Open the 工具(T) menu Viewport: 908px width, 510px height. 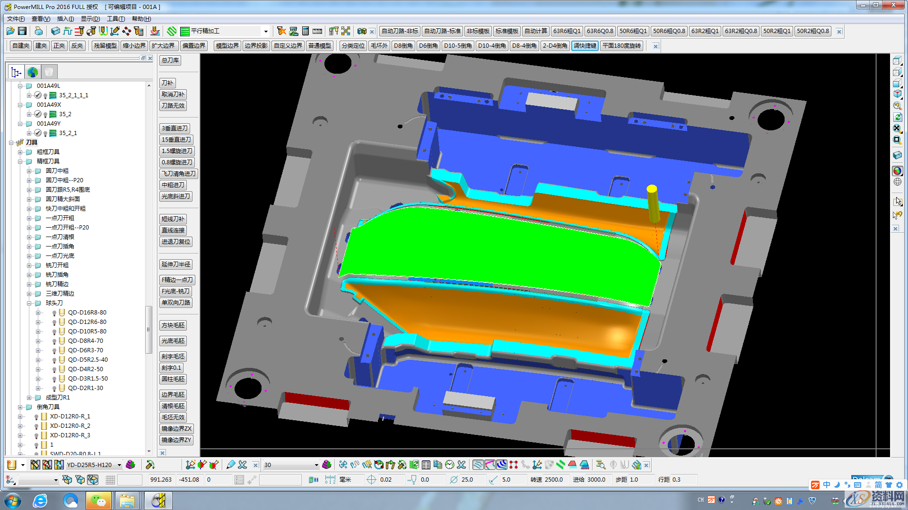tap(116, 19)
